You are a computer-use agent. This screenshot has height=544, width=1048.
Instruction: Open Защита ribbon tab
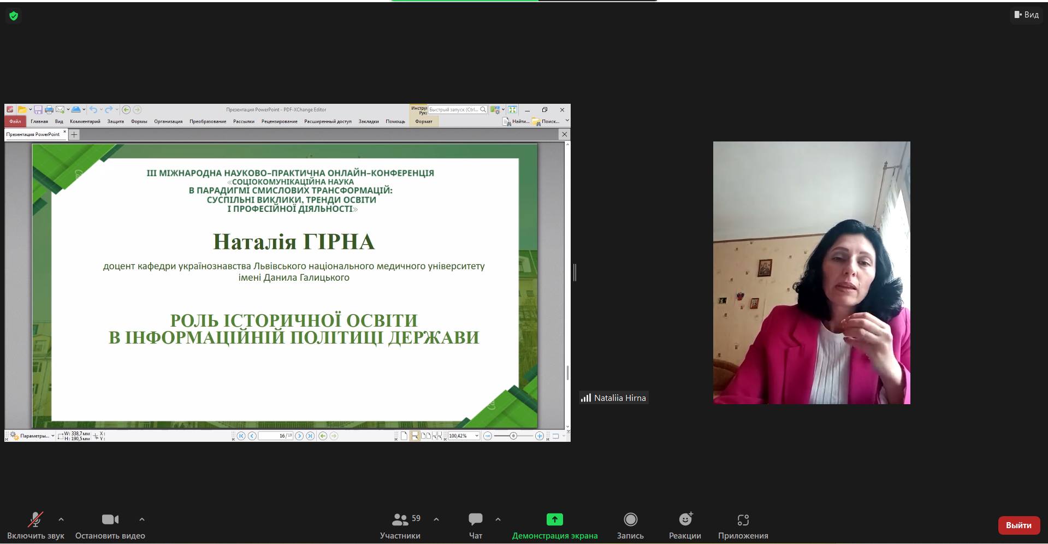pos(116,121)
